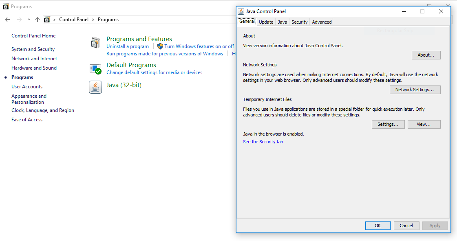This screenshot has width=457, height=241.
Task: Go to Control Panel Home
Action: click(33, 36)
